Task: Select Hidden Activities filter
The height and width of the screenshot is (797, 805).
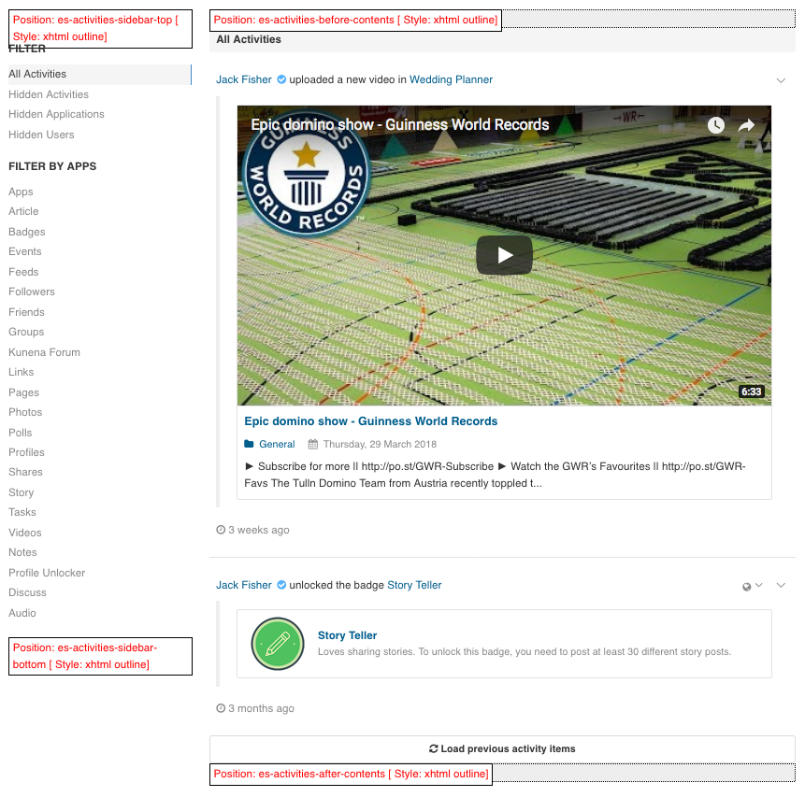Action: 49,94
